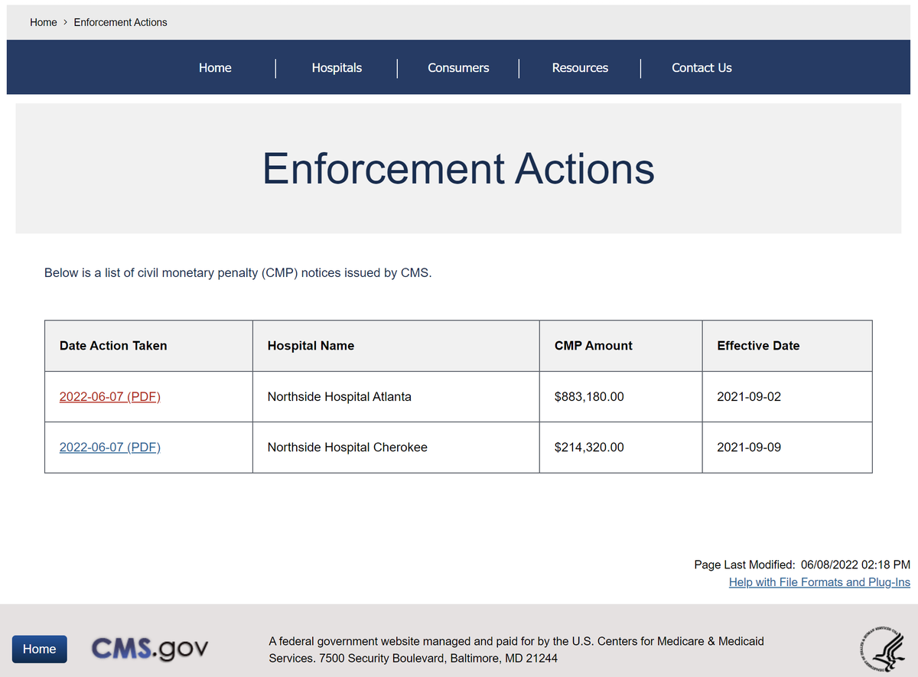Click the civil monetary penalty description sentence
Image resolution: width=918 pixels, height=677 pixels.
point(238,272)
